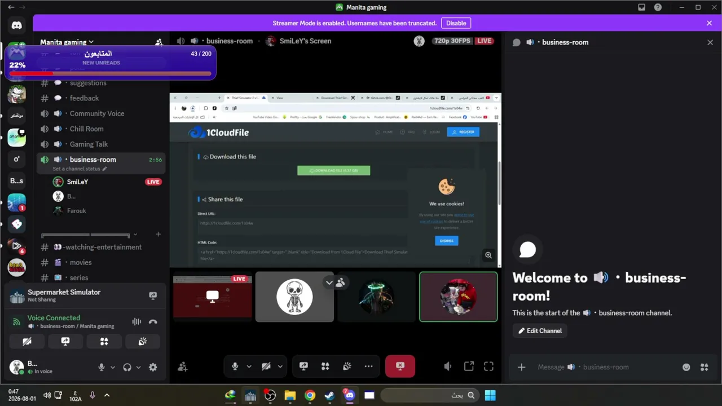Turn on camera in Voice Connected panel
The image size is (722, 406).
click(27, 342)
